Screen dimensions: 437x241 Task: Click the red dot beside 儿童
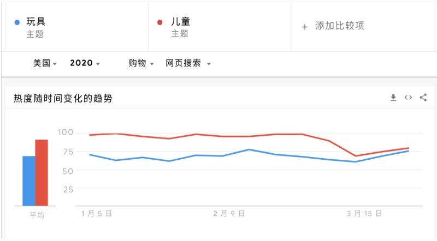160,22
